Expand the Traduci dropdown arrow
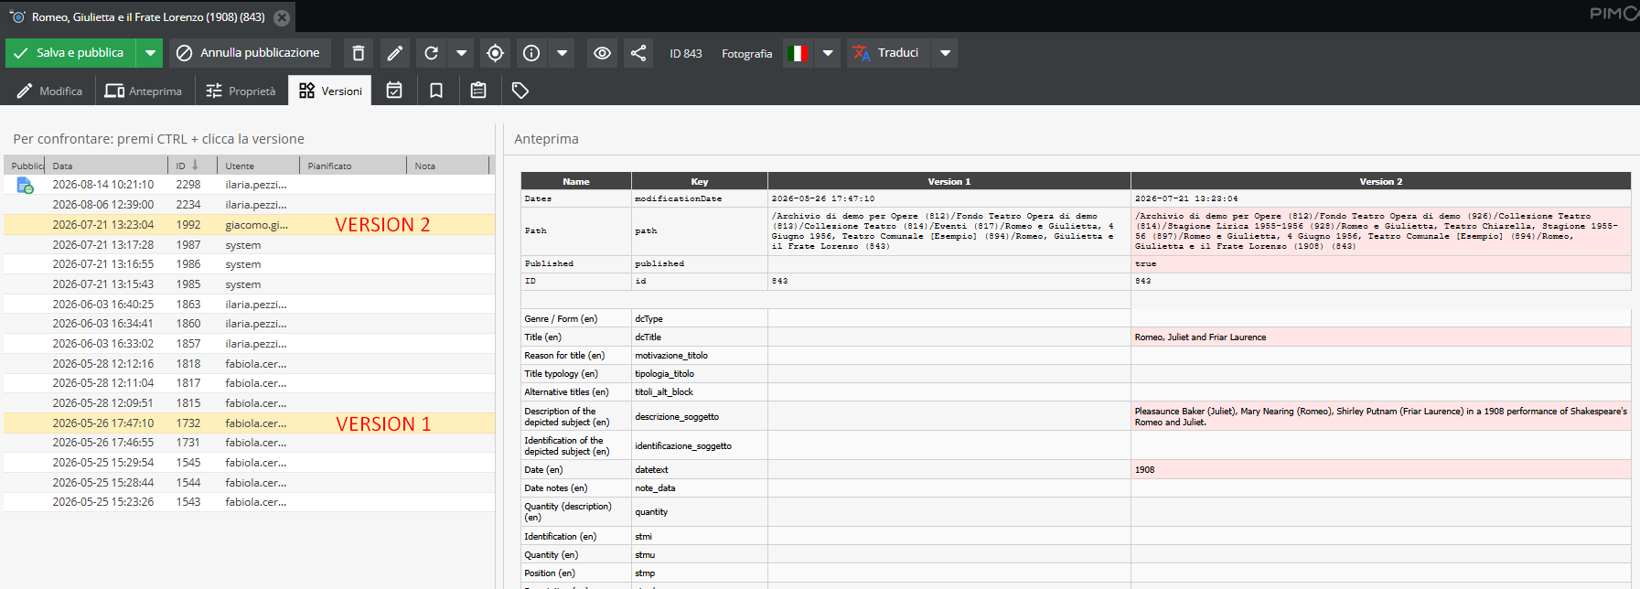 pyautogui.click(x=946, y=53)
